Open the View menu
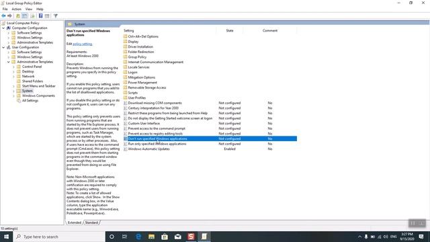The image size is (430, 242). (x=29, y=9)
